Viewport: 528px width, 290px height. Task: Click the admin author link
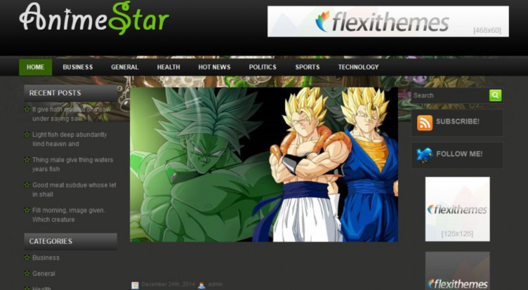[215, 284]
